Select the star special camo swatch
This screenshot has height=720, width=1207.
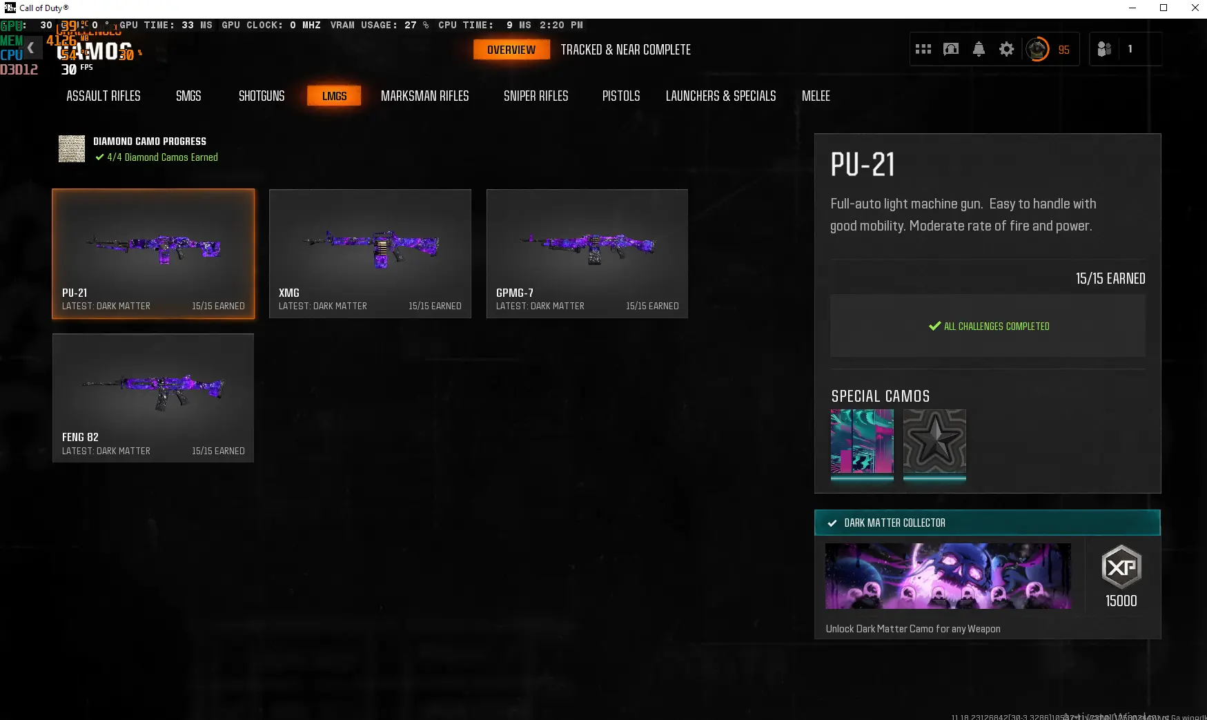[934, 442]
